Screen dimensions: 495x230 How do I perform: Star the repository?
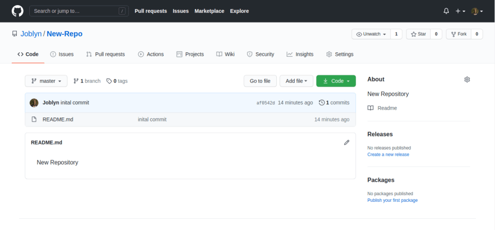click(x=418, y=34)
